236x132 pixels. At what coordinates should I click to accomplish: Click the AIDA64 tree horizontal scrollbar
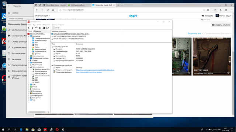[38, 112]
